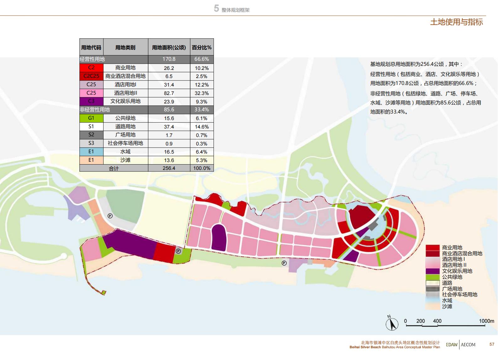The image size is (498, 352).
Task: Click the AECOM logo in the footer
Action: [x=468, y=344]
